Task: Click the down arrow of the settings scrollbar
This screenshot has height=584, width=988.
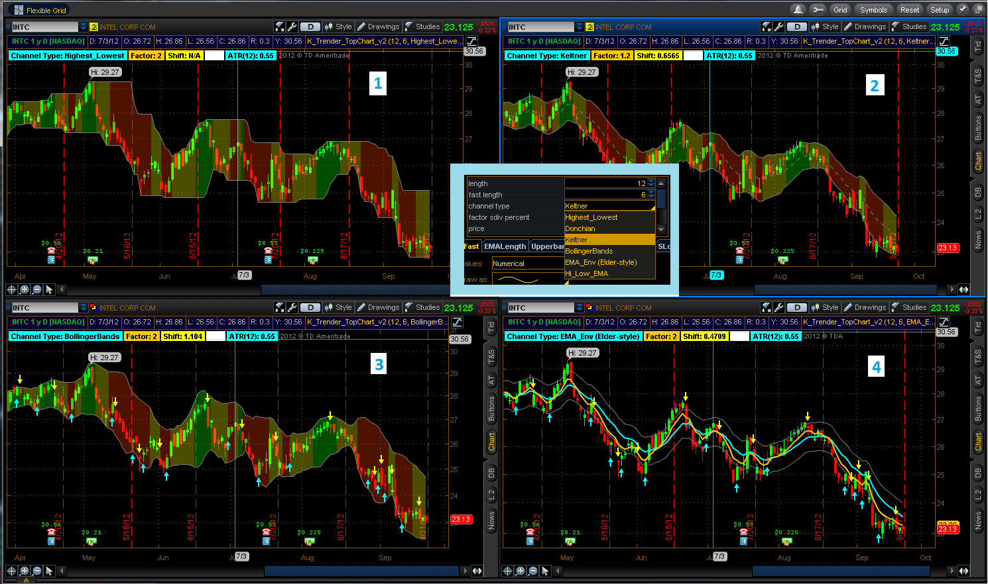Action: (661, 229)
